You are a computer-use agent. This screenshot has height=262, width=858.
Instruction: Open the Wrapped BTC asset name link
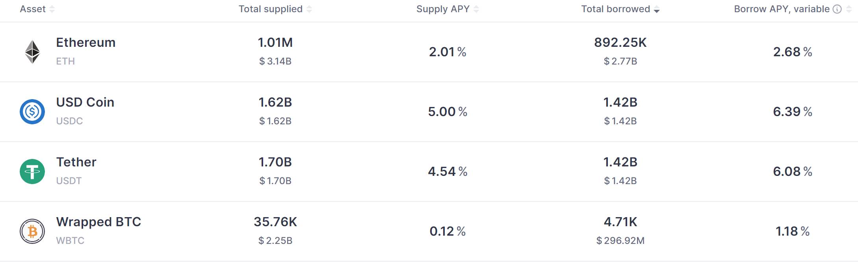tap(98, 222)
